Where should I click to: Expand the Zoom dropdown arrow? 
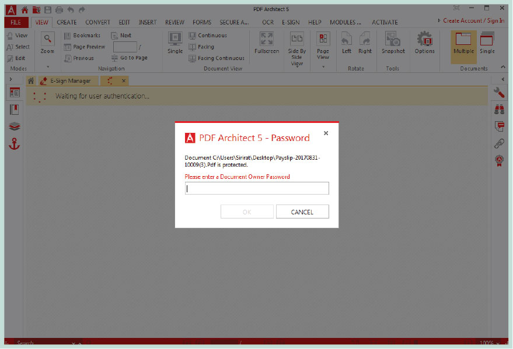48,66
